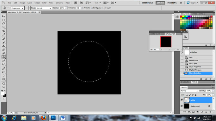The height and width of the screenshot is (121, 216).
Task: Select the History Brush tool
Action: [3, 49]
